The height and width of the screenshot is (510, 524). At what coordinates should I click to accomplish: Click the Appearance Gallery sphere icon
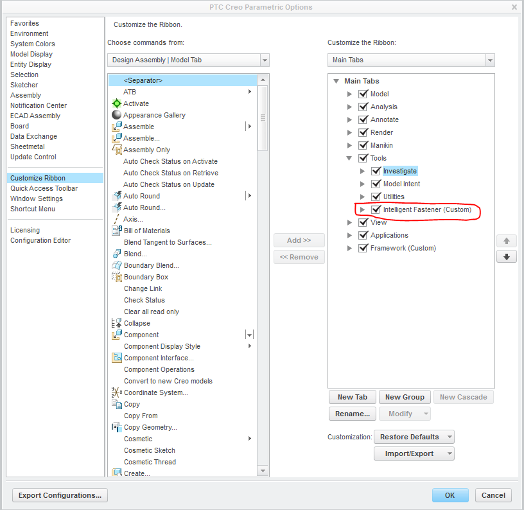pyautogui.click(x=117, y=115)
